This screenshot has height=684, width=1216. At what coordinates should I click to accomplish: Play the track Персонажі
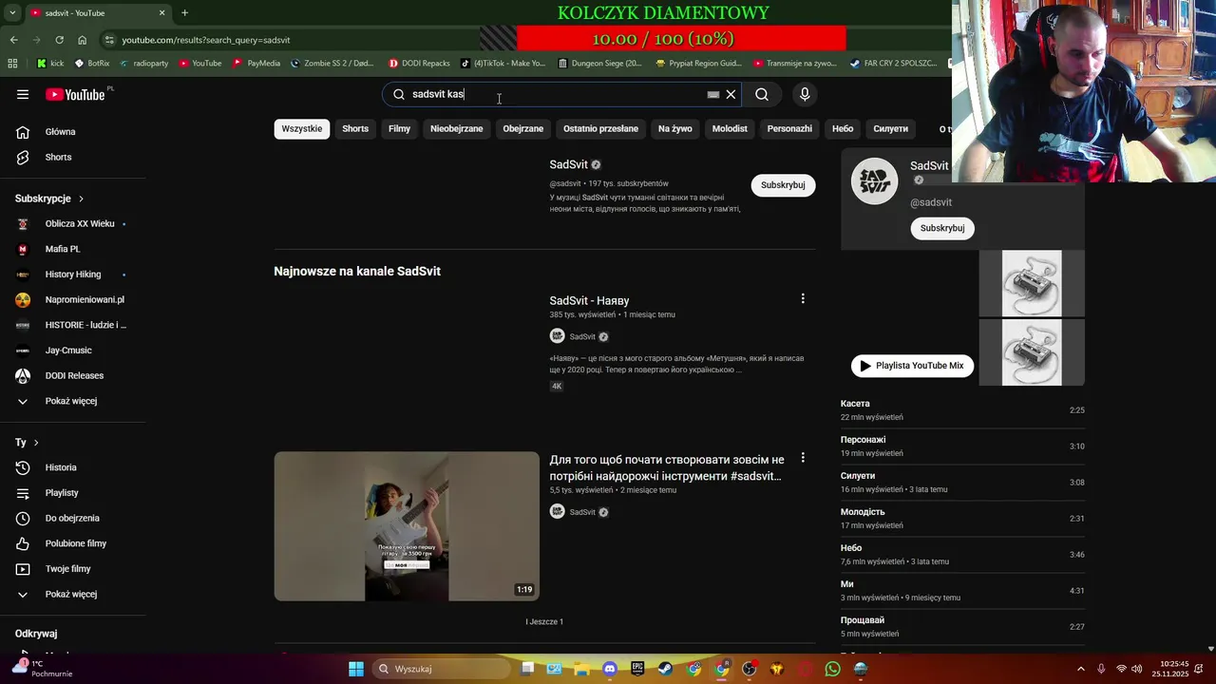pos(962,446)
